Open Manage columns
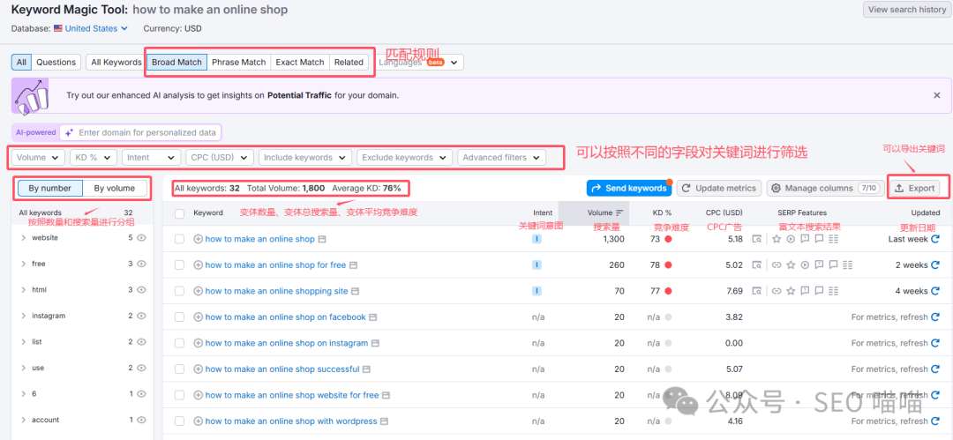 pyautogui.click(x=825, y=189)
